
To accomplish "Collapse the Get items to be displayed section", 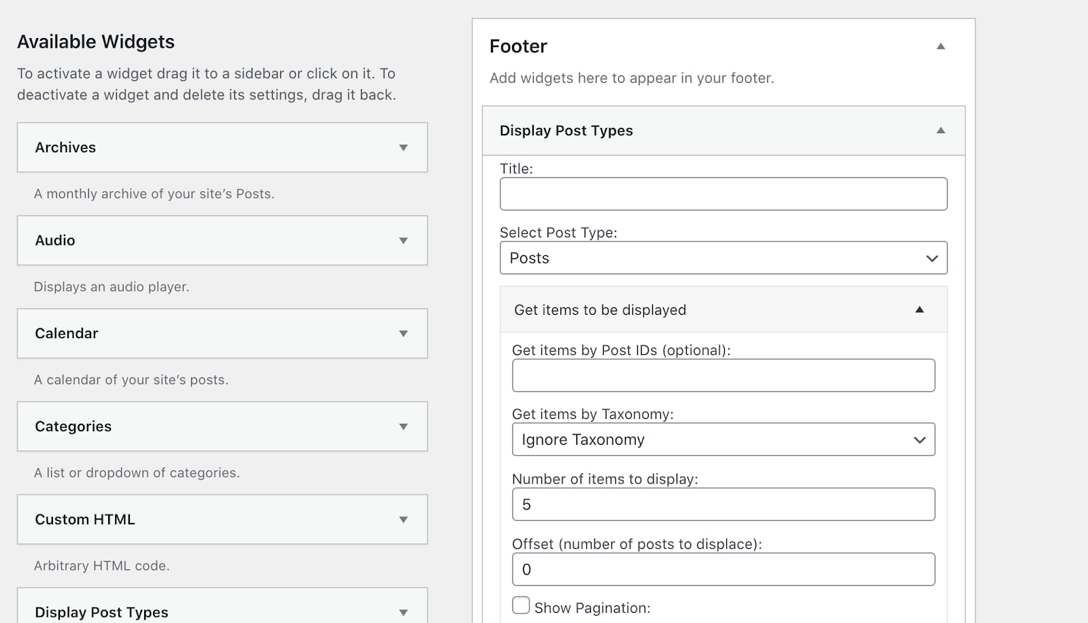I will (920, 309).
